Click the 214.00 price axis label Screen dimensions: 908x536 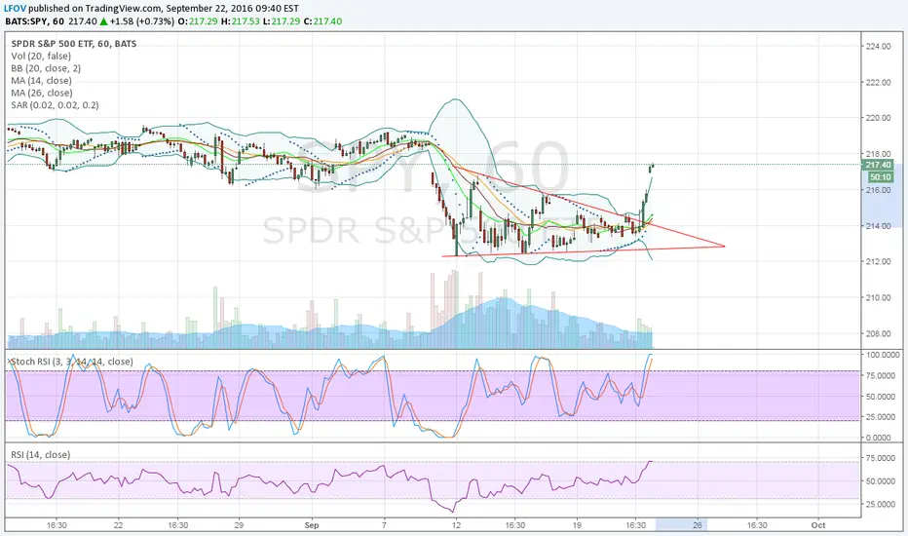click(x=878, y=226)
